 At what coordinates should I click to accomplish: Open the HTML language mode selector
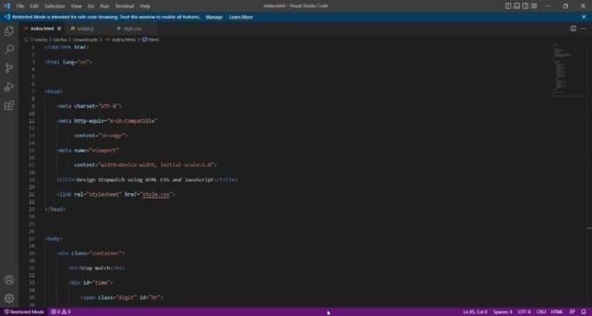(557, 312)
